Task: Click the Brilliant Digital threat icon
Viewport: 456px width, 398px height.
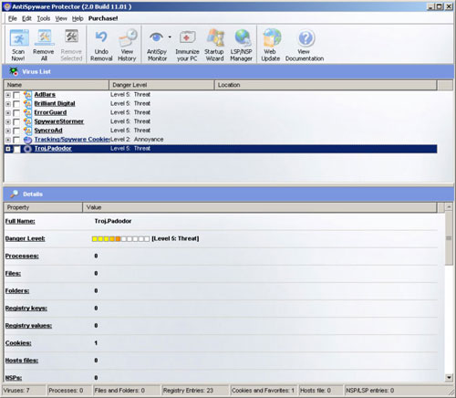Action: pos(27,103)
